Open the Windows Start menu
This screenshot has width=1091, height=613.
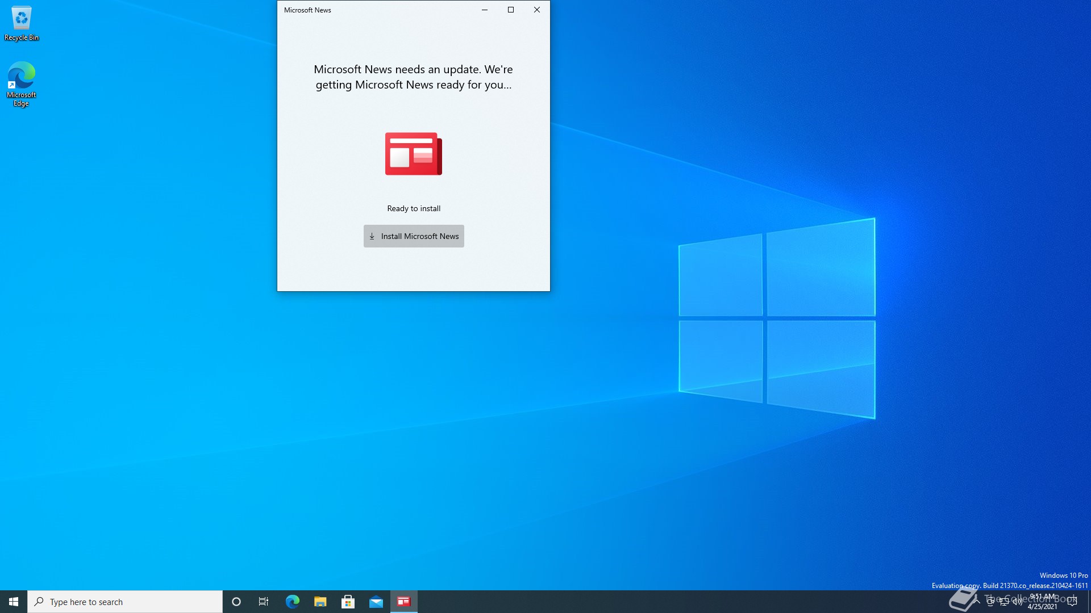click(x=14, y=602)
